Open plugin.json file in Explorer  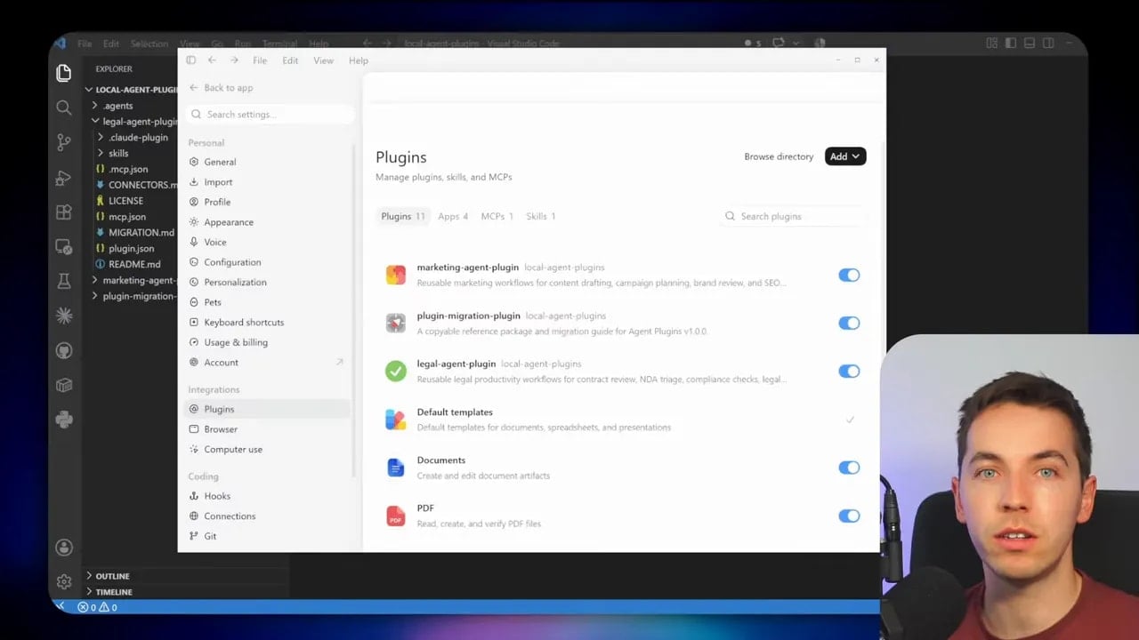131,248
